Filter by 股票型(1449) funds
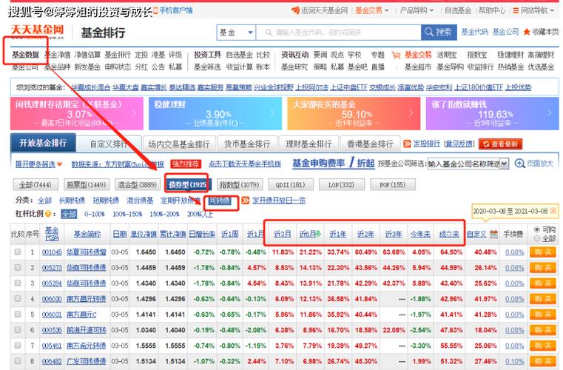This screenshot has height=370, width=563. [86, 185]
